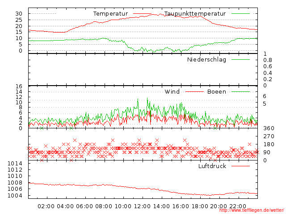Click the 1012 pressure axis value

tap(15, 169)
